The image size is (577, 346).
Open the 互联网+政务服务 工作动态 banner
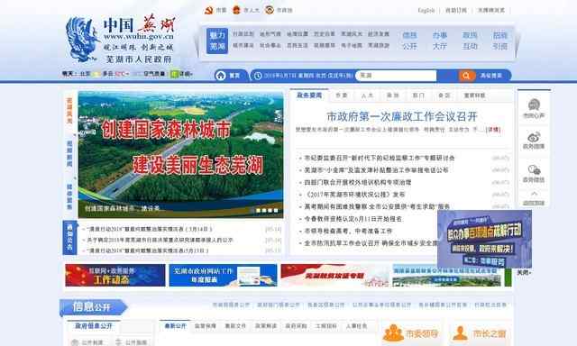[x=115, y=275]
